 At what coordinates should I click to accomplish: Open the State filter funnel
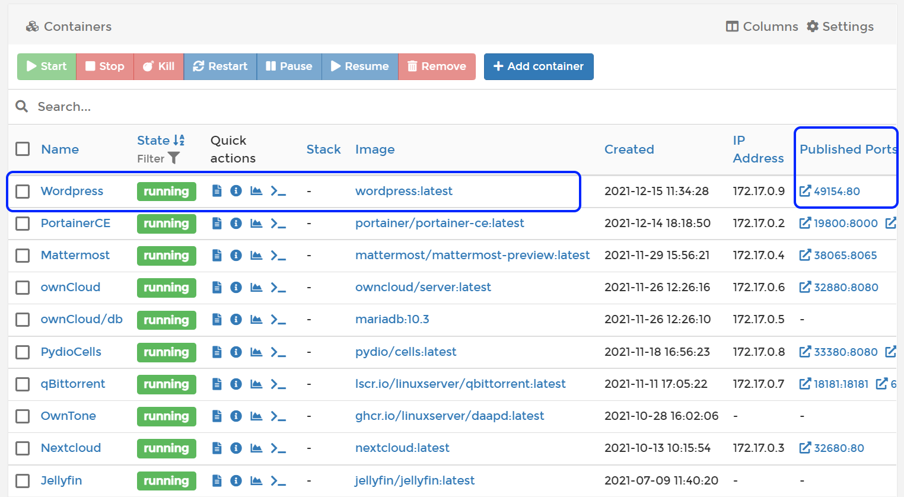pos(173,158)
